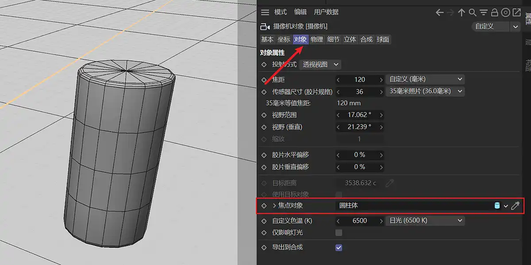Viewport: 531px width, 265px height.
Task: Click the back arrow in attribute manager
Action: [439, 12]
